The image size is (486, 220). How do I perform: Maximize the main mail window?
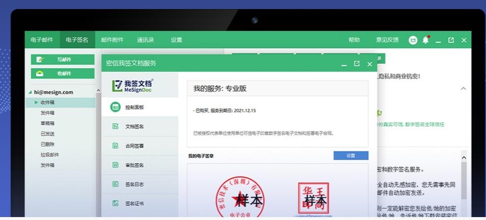[451, 40]
